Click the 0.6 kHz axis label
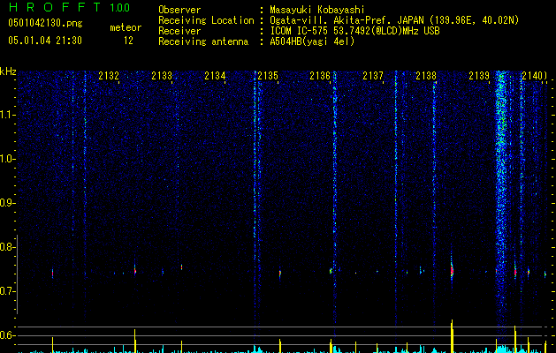This screenshot has height=353, width=556. 7,335
